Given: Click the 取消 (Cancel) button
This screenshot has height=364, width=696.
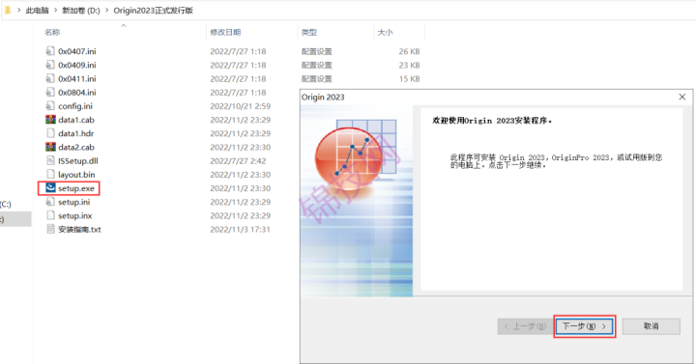Looking at the screenshot, I should tap(652, 326).
